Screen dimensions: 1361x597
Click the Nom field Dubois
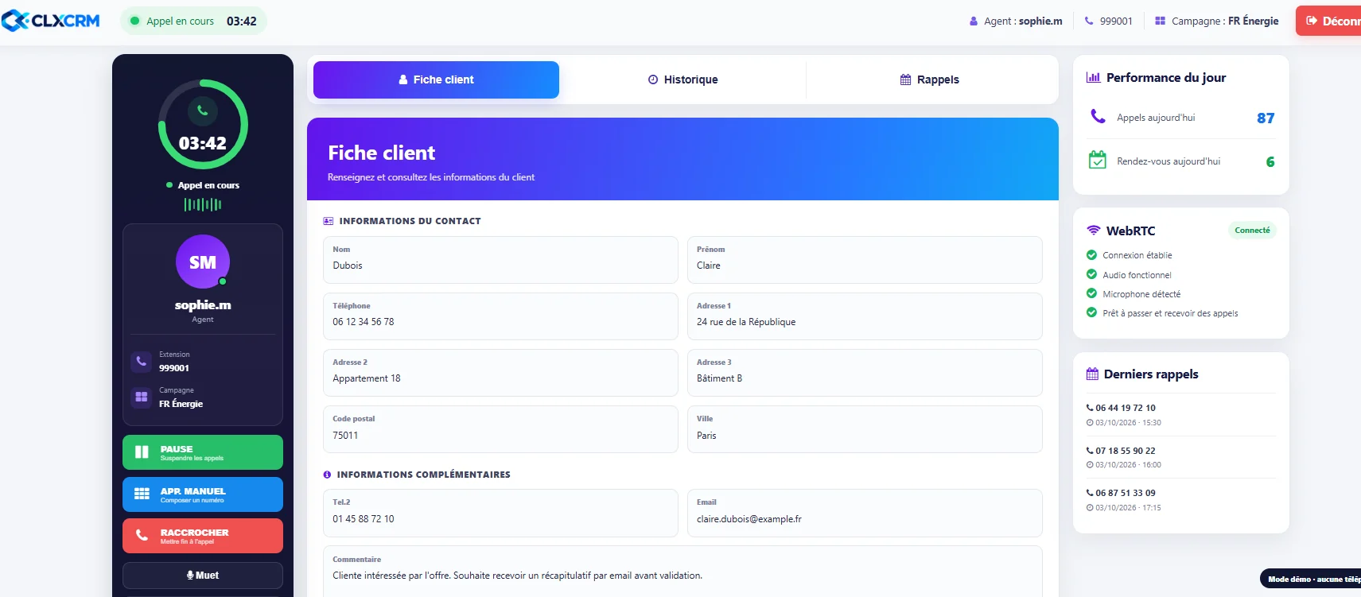pyautogui.click(x=500, y=260)
